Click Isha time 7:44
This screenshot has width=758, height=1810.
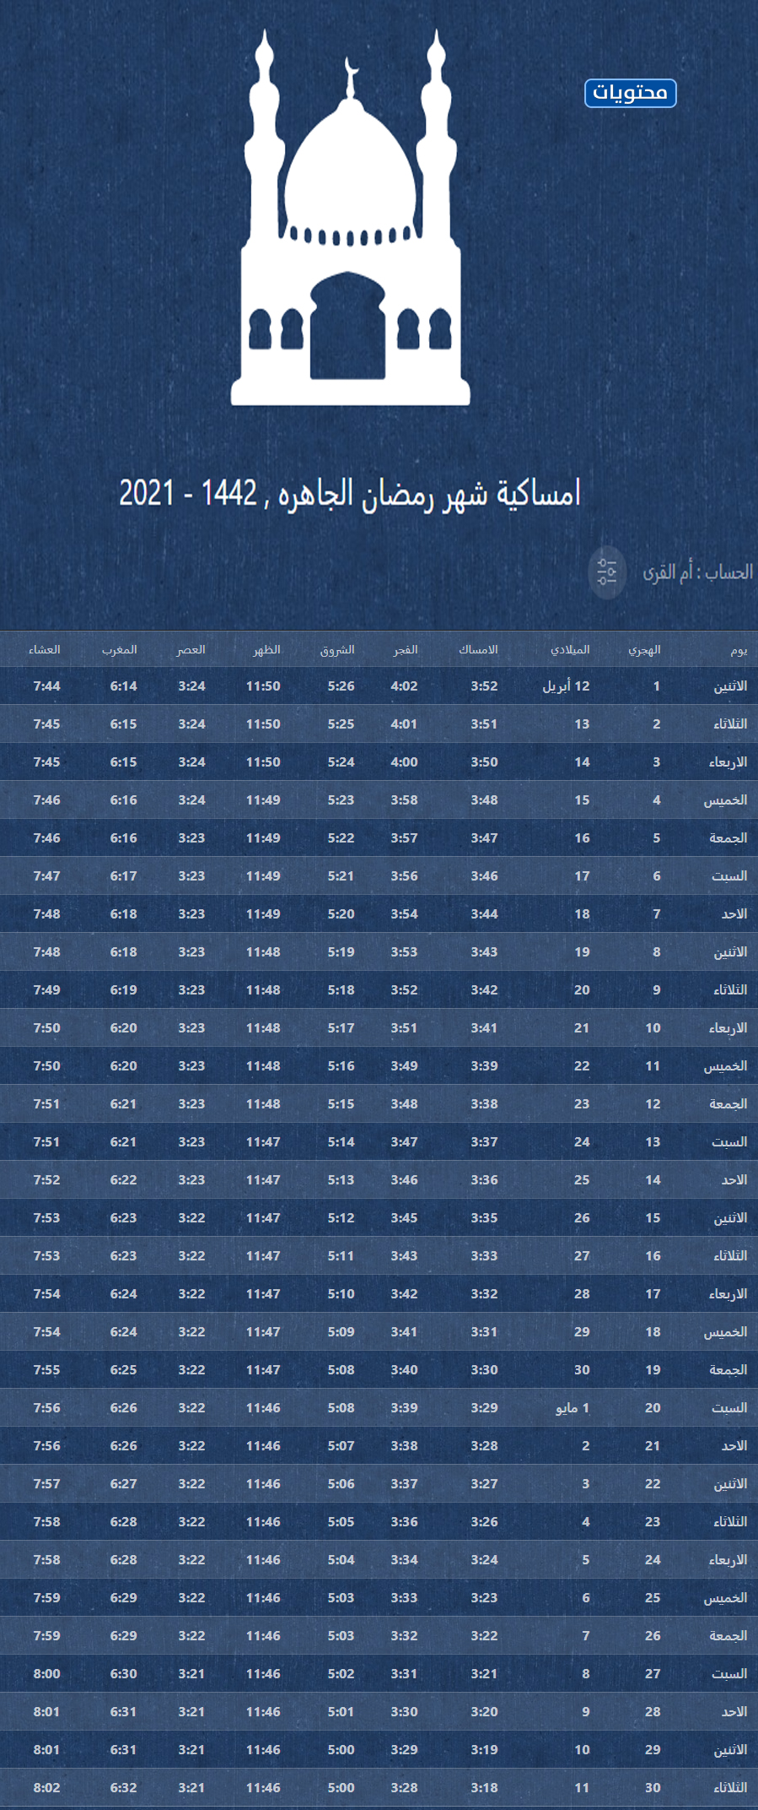(46, 686)
